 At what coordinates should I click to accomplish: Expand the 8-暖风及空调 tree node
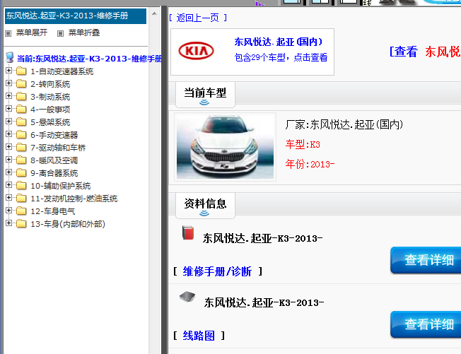[8, 160]
